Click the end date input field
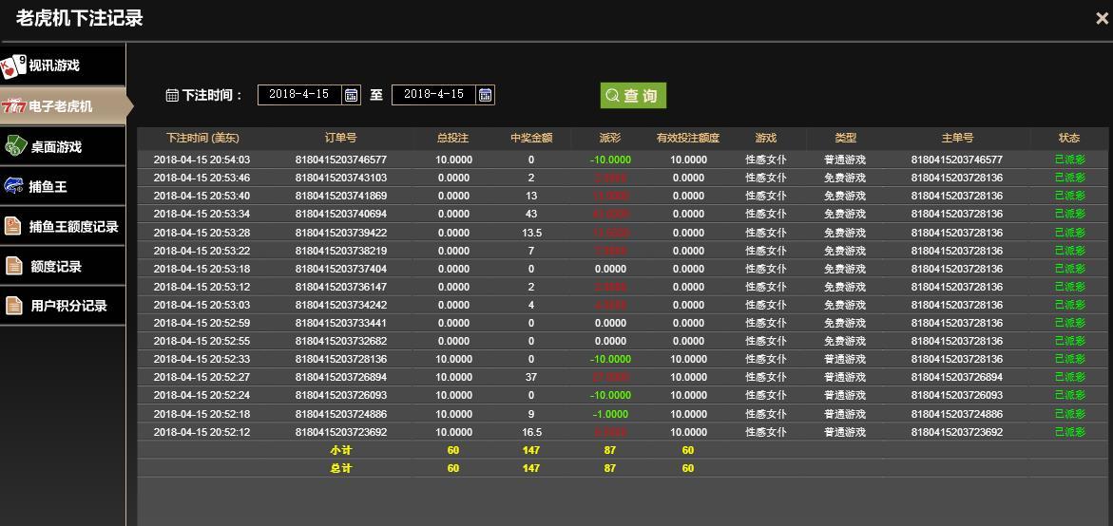 pos(433,95)
